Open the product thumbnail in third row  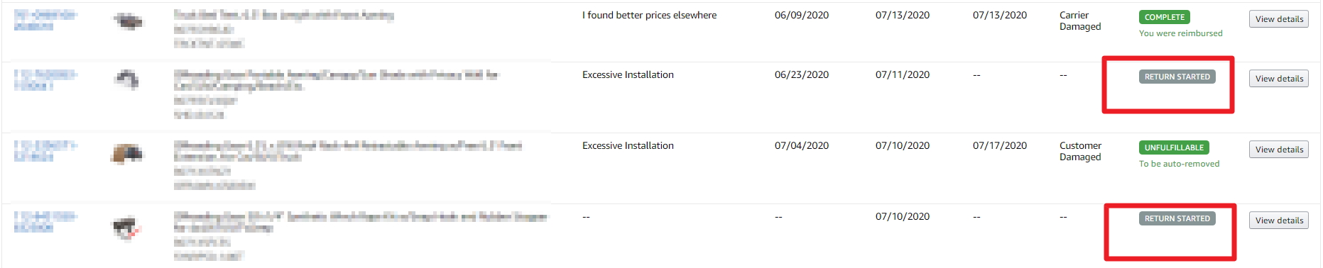click(128, 153)
